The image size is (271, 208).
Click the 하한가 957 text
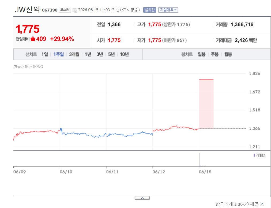174,40
